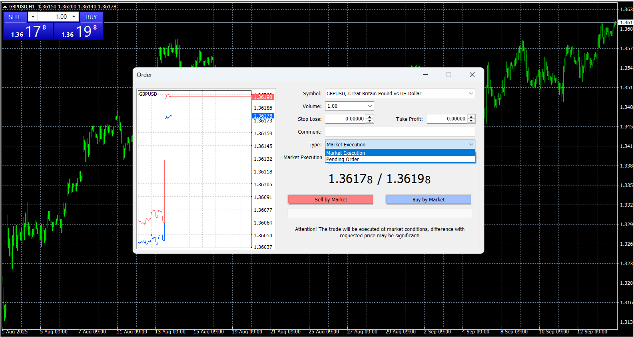
Task: Collapse the Type dropdown arrow
Action: [x=471, y=144]
